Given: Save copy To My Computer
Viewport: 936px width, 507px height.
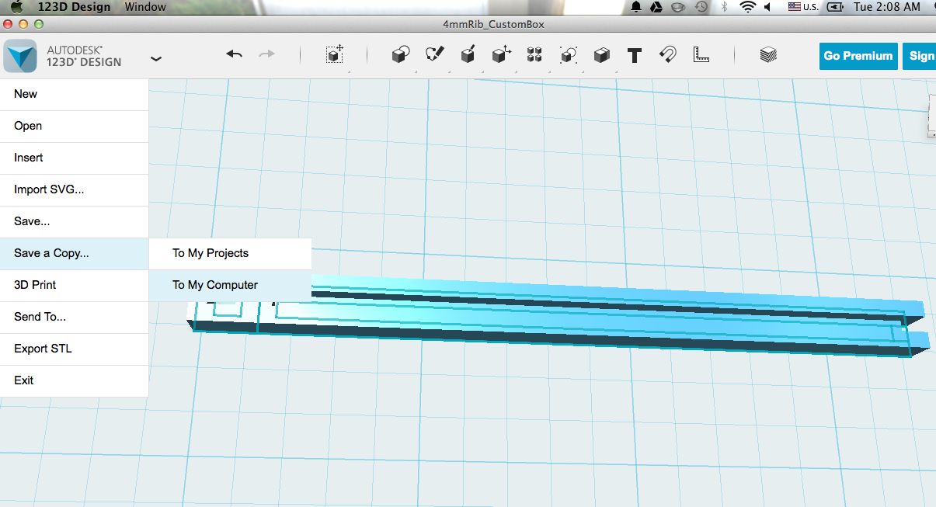Looking at the screenshot, I should 230,285.
